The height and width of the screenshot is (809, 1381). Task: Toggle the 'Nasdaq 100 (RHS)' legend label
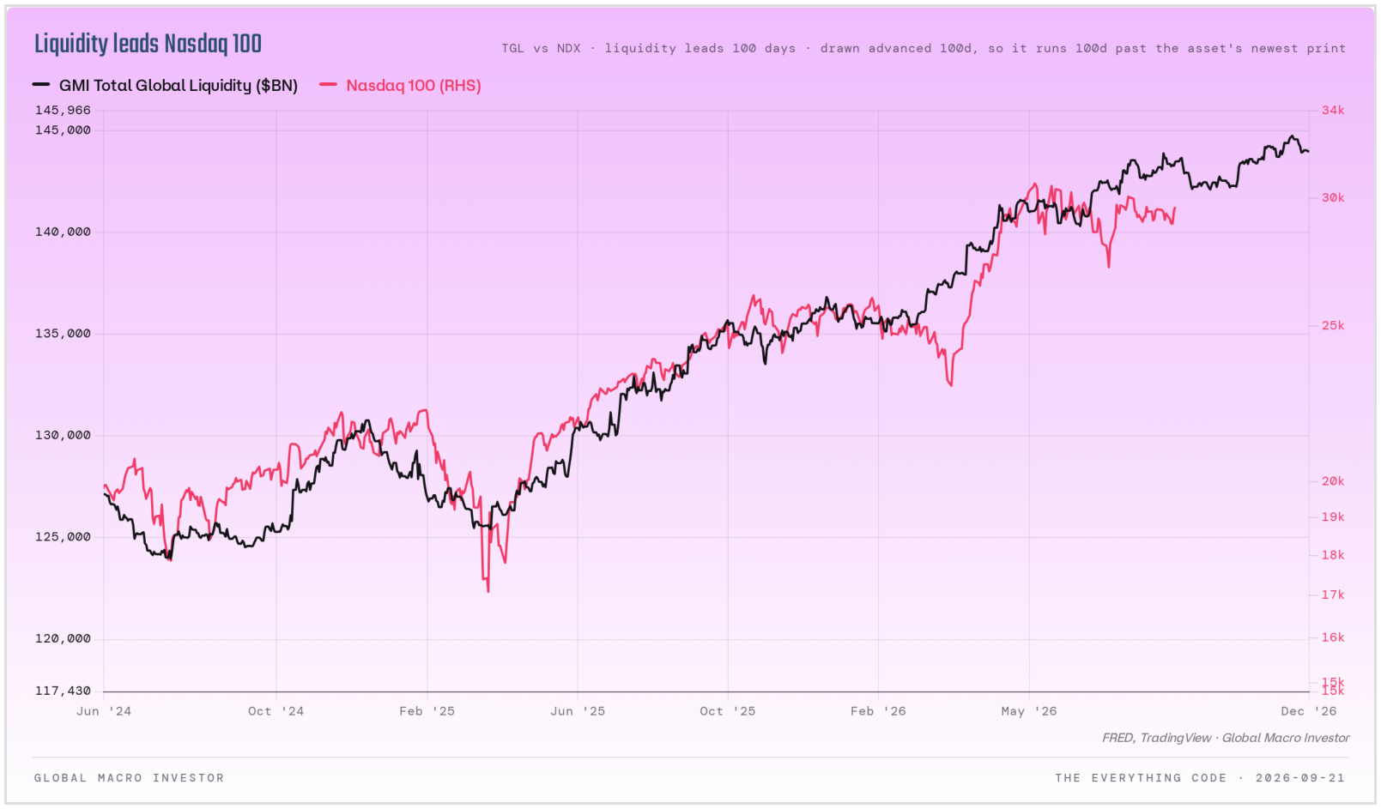click(x=414, y=86)
